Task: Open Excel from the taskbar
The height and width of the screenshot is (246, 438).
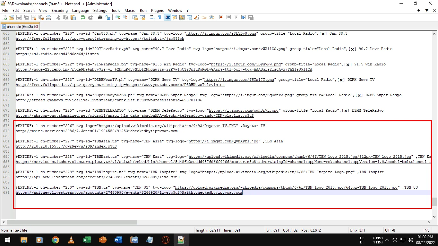Action: (87, 240)
